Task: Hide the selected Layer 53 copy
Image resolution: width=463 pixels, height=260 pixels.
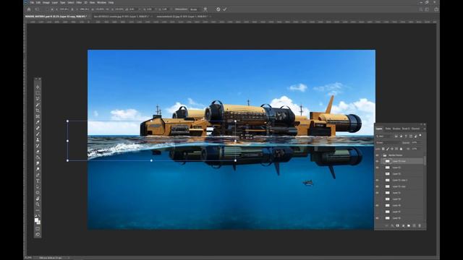Action: tap(378, 161)
